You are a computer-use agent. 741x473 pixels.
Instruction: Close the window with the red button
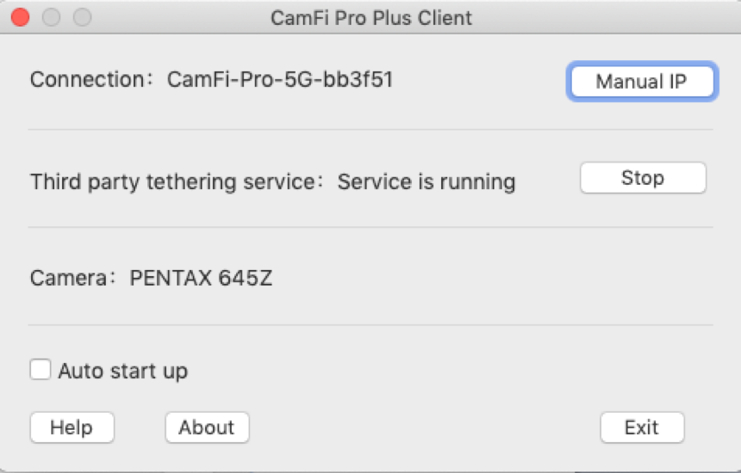point(21,17)
